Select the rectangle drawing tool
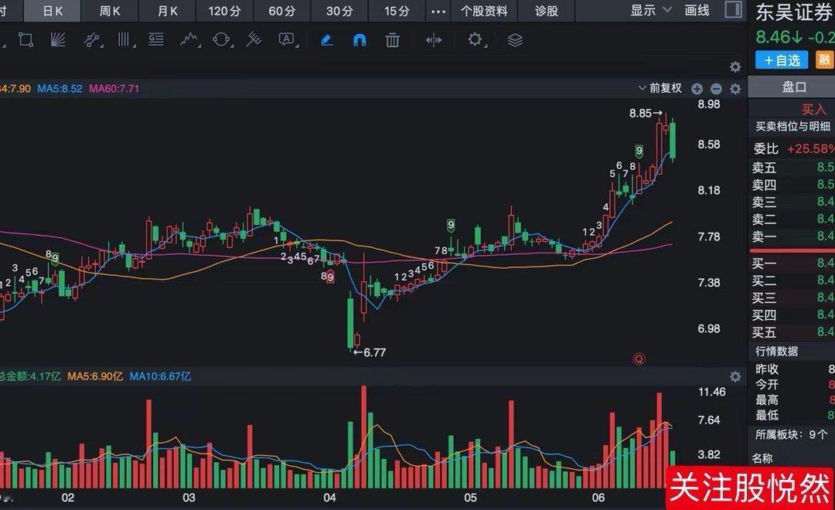 point(26,39)
